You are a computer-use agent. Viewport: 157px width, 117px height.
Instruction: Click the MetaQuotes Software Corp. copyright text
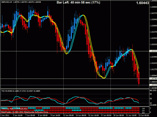tap(25, 112)
